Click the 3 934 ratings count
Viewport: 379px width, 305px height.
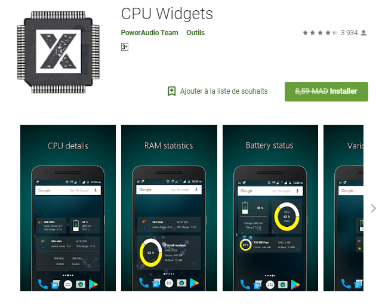click(349, 33)
